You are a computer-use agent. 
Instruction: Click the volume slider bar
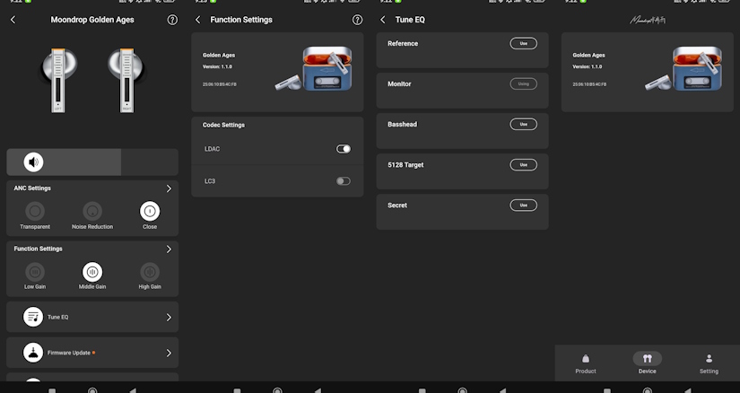pyautogui.click(x=92, y=162)
